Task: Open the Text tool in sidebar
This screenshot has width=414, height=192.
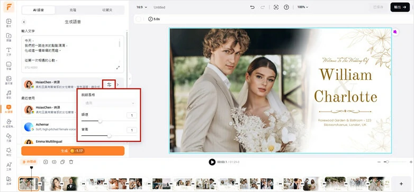Action: pos(8,51)
